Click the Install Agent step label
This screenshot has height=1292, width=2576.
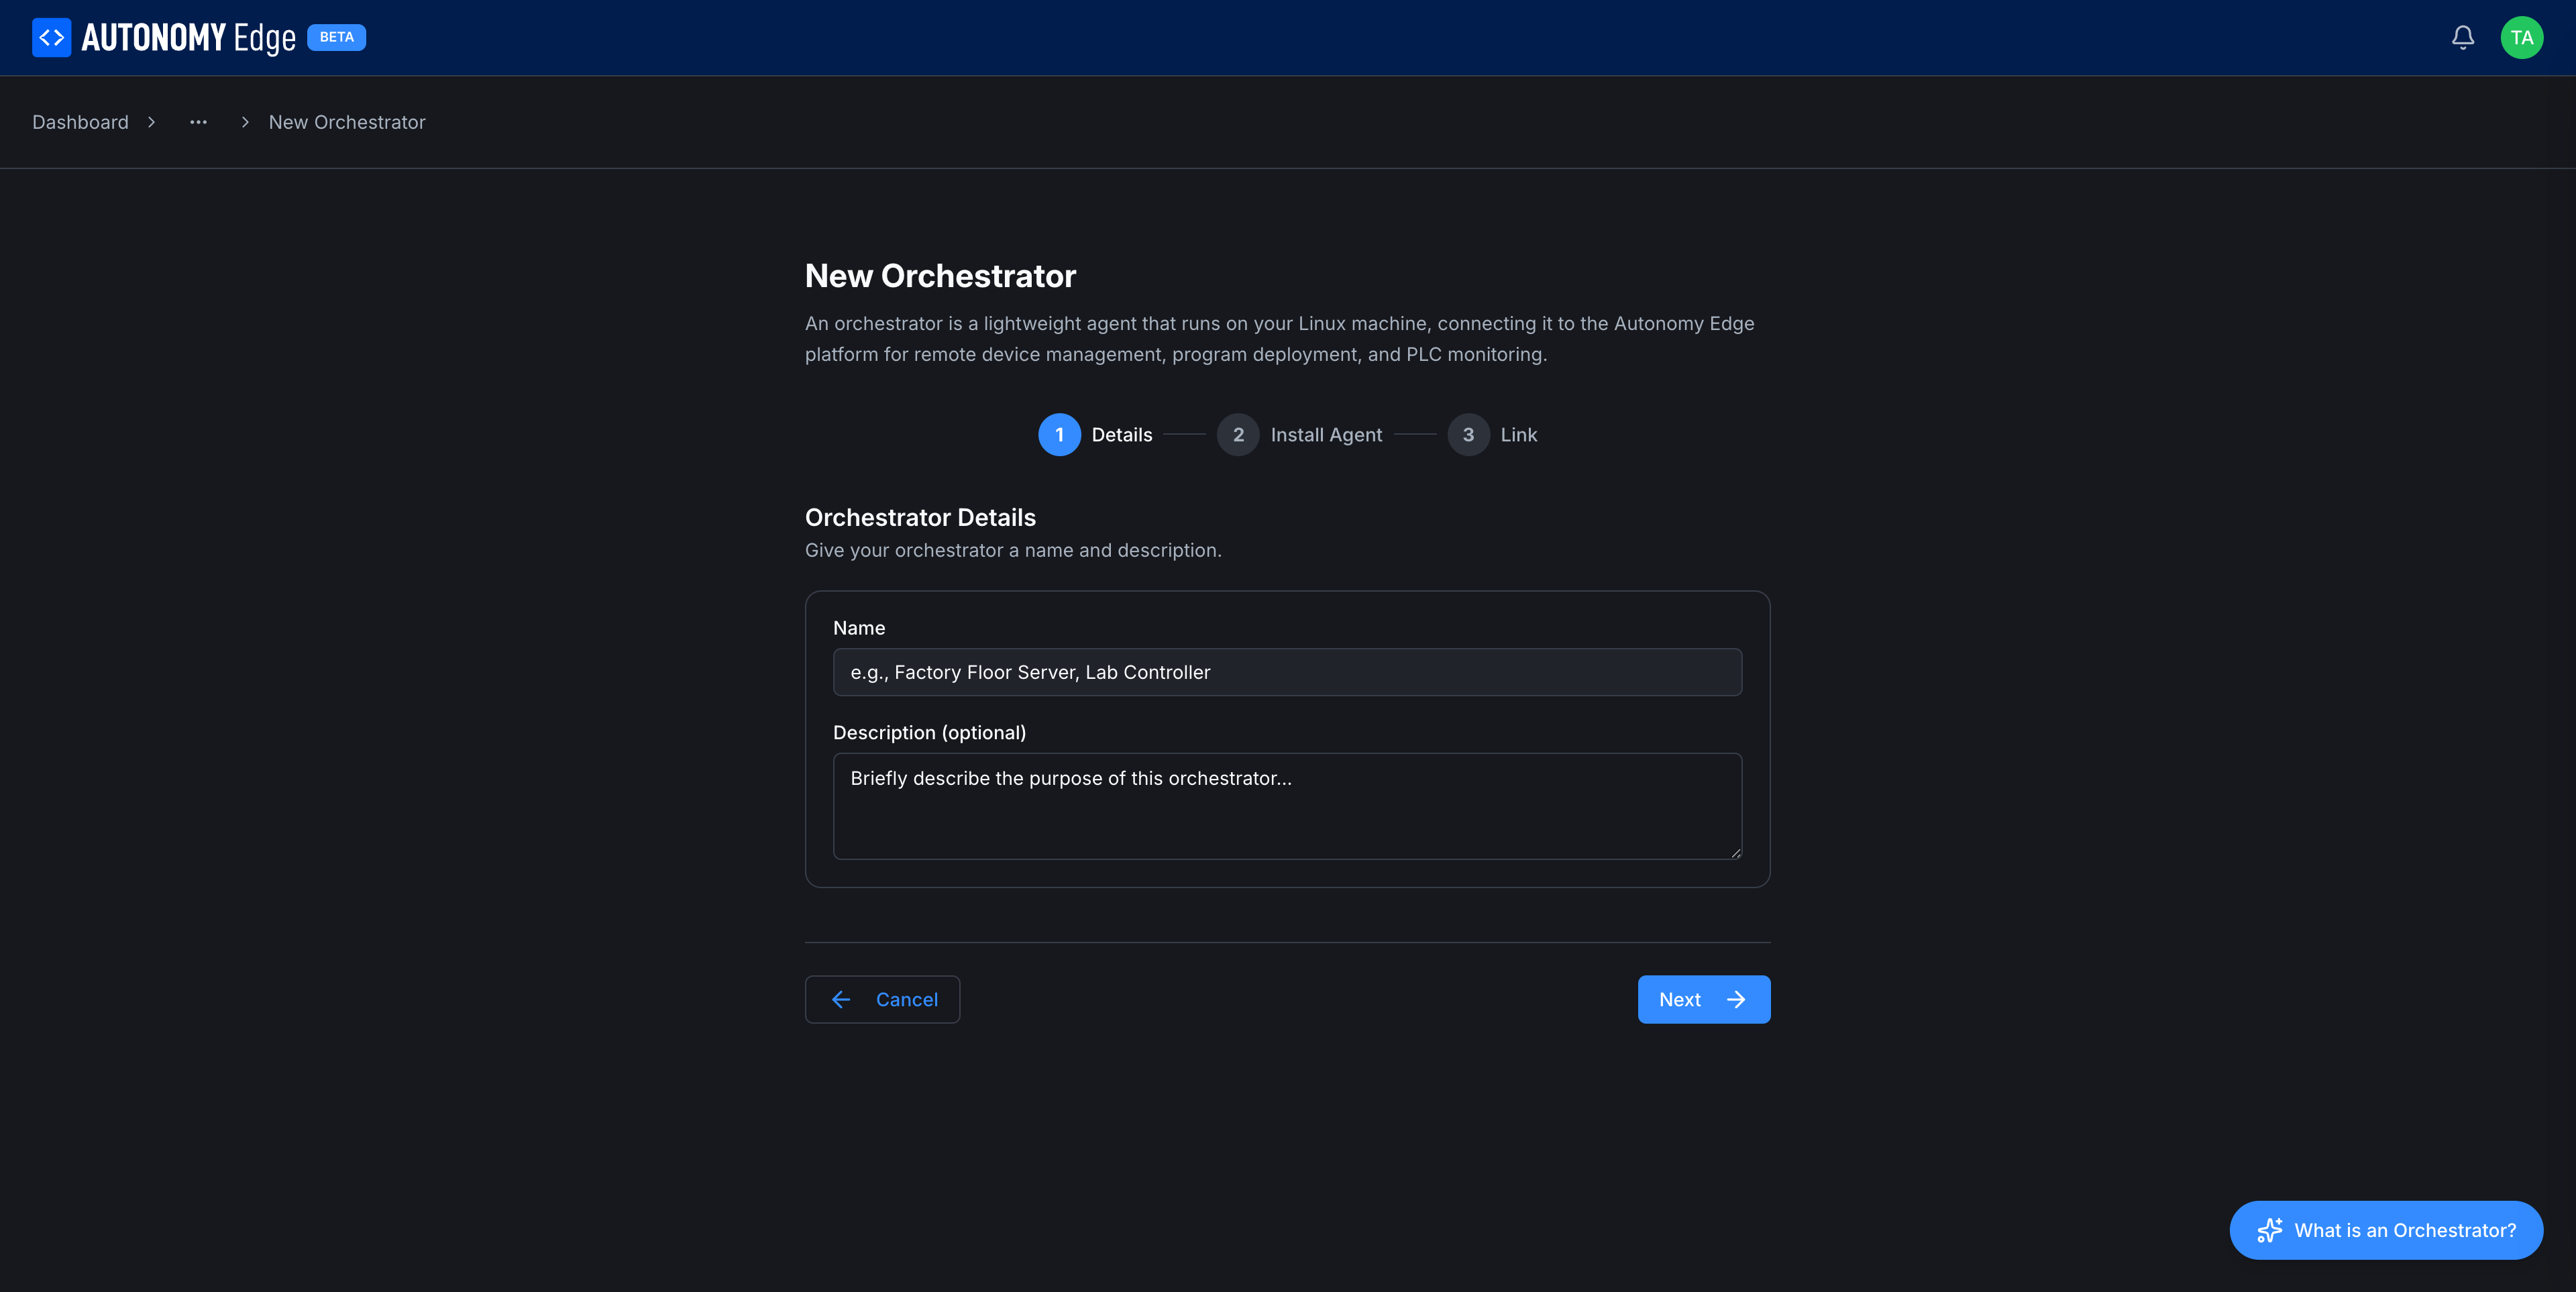(x=1326, y=435)
